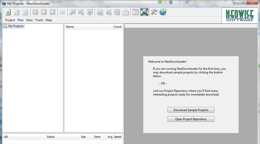This screenshot has width=260, height=144.
Task: Click the greyed Next image right-arrow icon
Action: pyautogui.click(x=81, y=12)
